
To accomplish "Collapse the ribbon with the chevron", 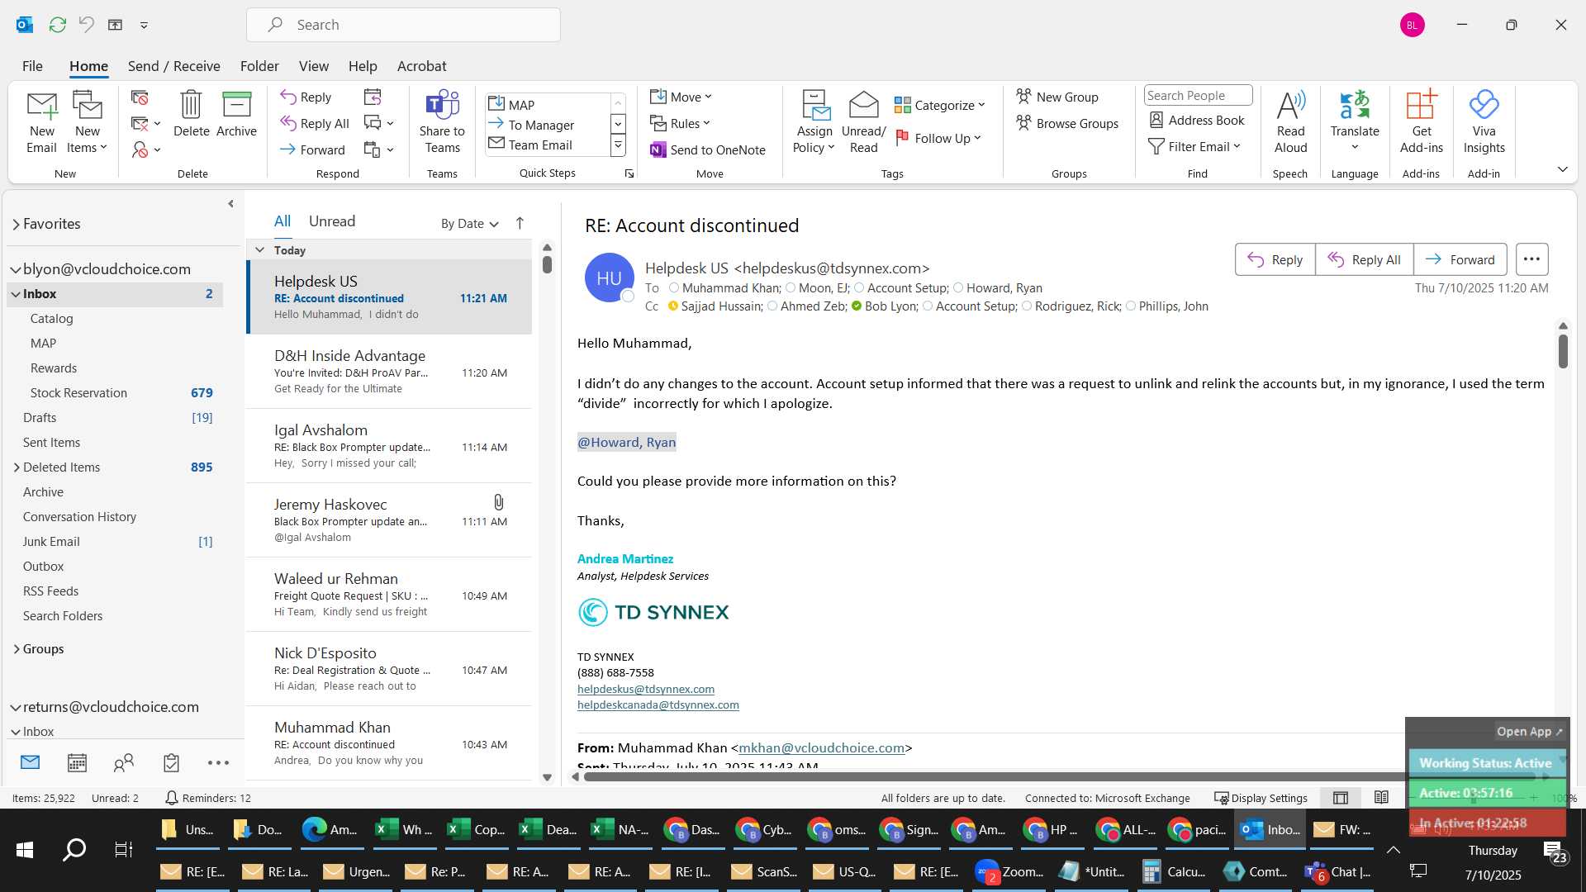I will click(1562, 169).
